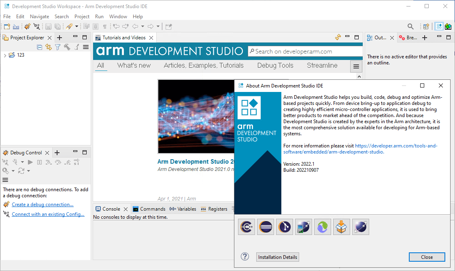Open the Project menu
This screenshot has width=455, height=271.
click(x=82, y=17)
